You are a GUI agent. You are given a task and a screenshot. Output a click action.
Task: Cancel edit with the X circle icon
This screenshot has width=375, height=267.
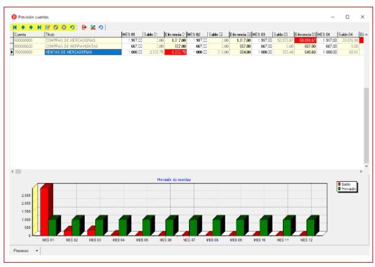point(64,28)
